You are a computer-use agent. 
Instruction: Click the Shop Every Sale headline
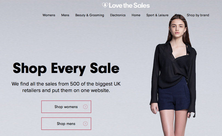coord(66,69)
